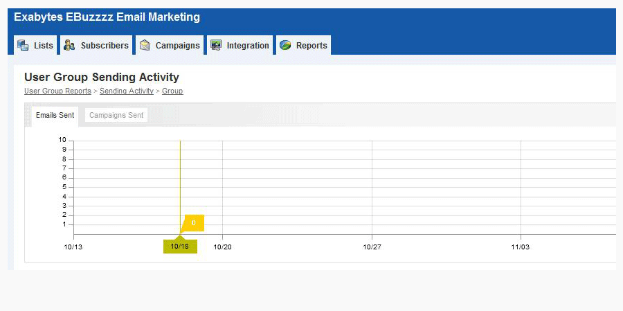Click the yellow vertical cursor line in chart

pos(180,180)
